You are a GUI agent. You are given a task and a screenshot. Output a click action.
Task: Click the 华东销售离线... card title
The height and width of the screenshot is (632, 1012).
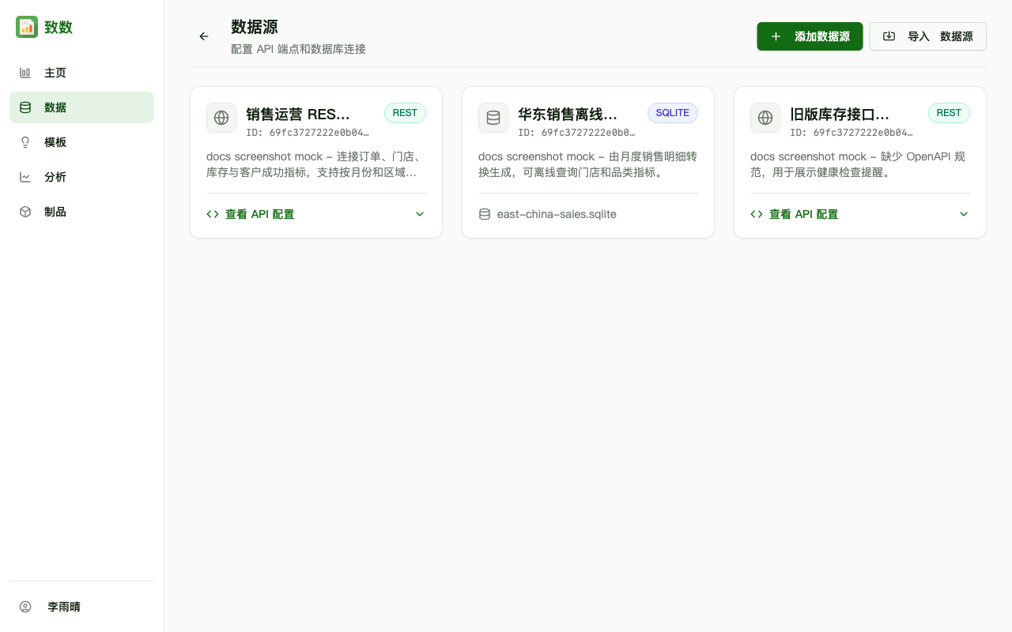click(568, 115)
